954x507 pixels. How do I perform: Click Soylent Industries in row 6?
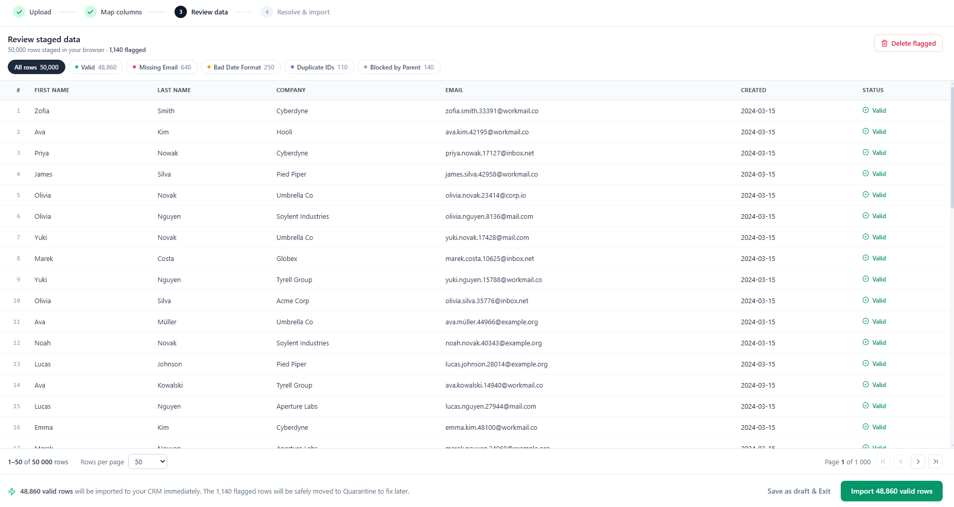click(x=303, y=216)
